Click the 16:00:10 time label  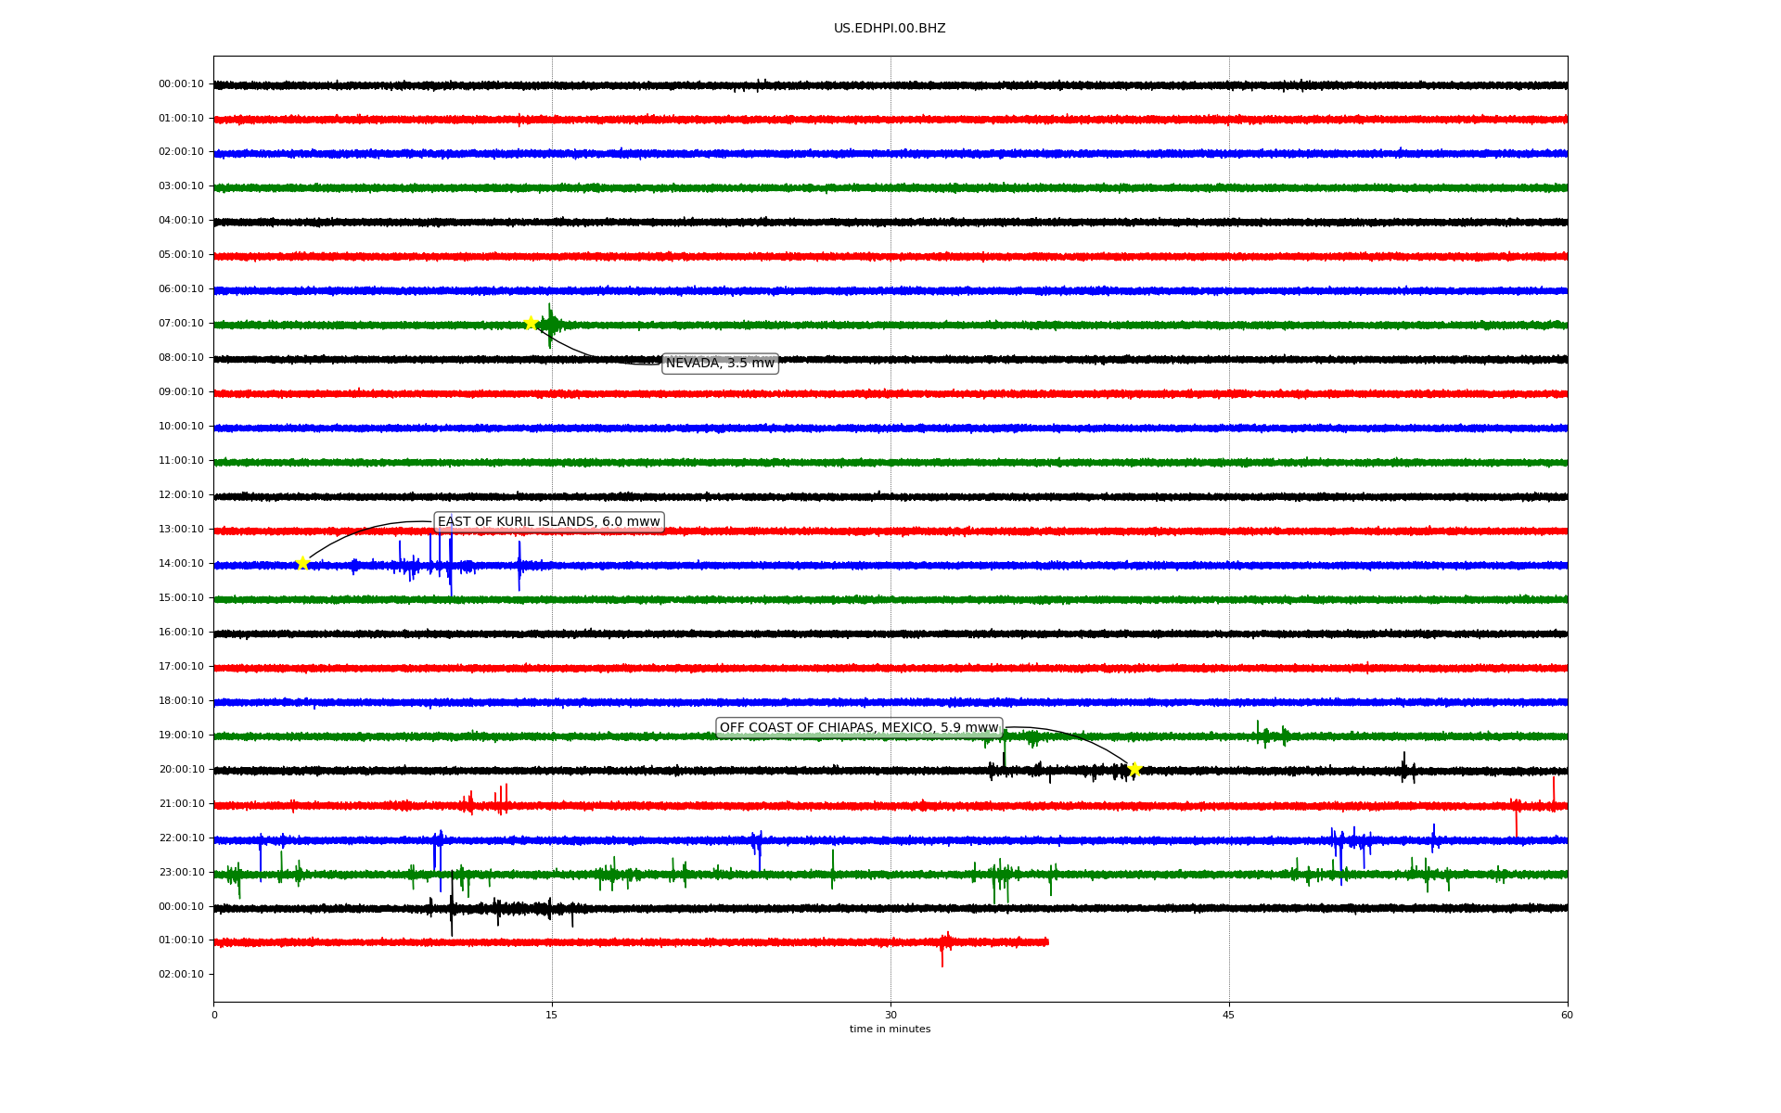[x=181, y=633]
